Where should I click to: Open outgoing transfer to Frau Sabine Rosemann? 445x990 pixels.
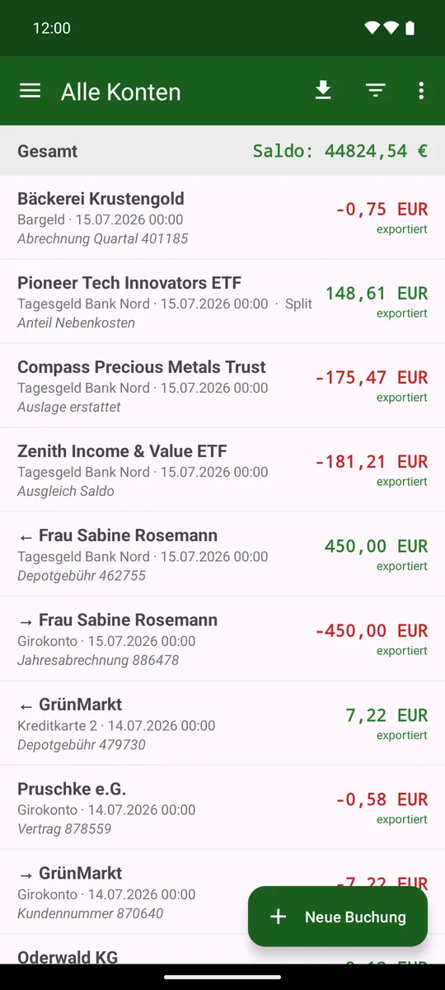click(222, 639)
